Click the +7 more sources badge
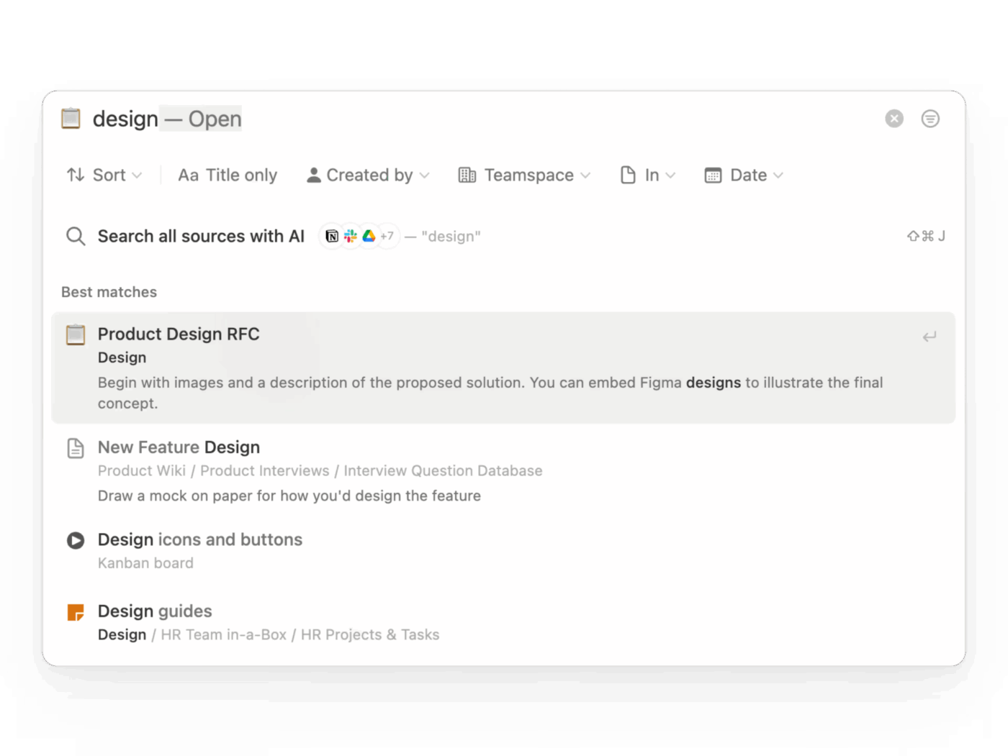 coord(387,236)
